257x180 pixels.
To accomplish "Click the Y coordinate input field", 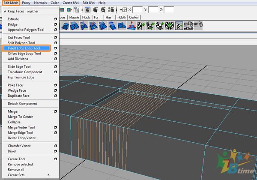I will pyautogui.click(x=153, y=10).
